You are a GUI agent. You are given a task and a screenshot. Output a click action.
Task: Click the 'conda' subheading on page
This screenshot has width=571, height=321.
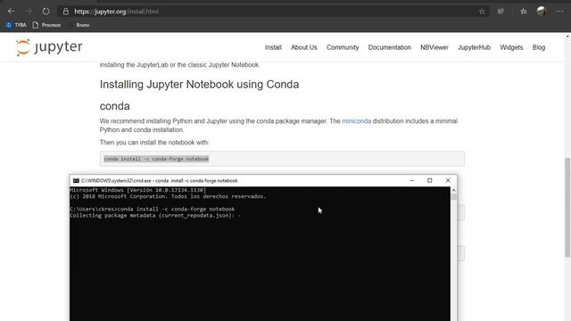(115, 106)
